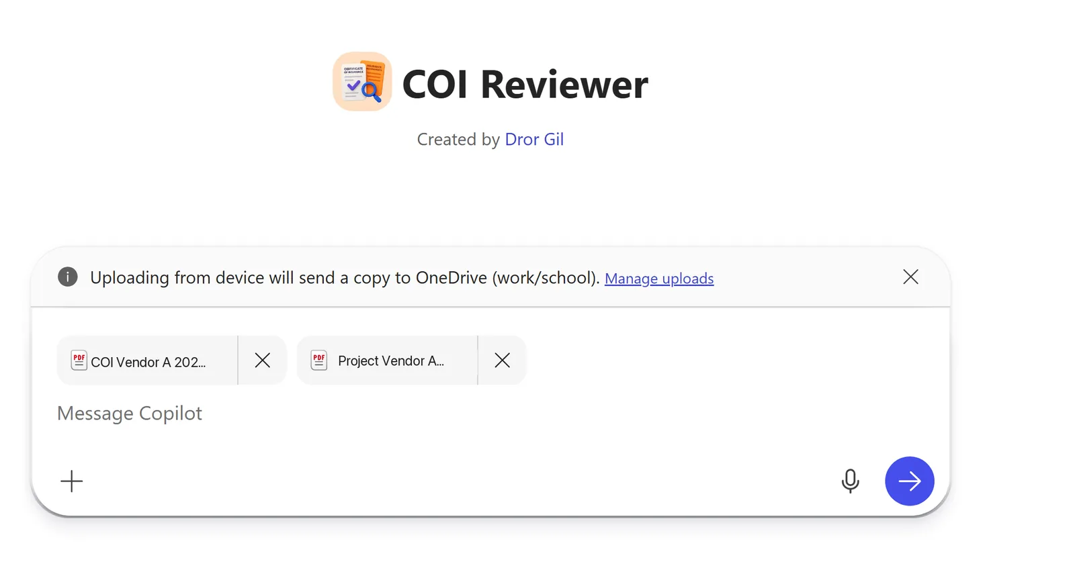Remove the COI Vendor A attachment
The height and width of the screenshot is (576, 1075).
(x=263, y=361)
